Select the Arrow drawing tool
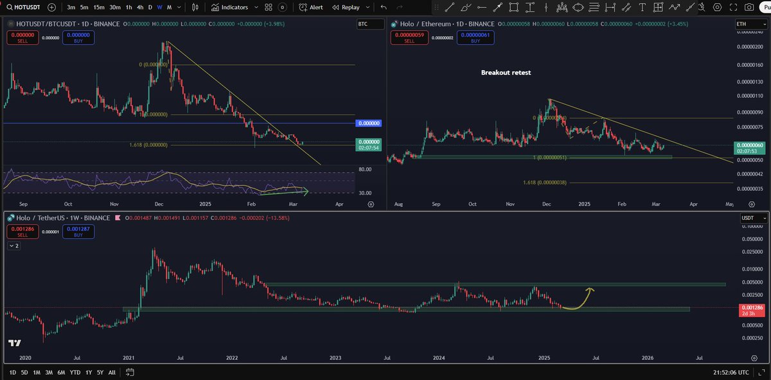The width and height of the screenshot is (771, 380). pos(499,7)
